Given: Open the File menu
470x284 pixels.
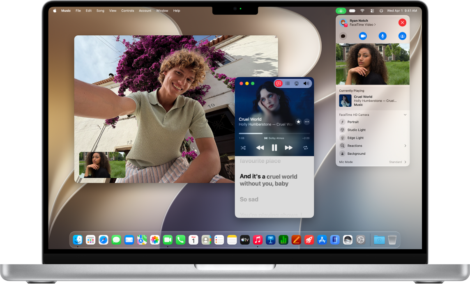Looking at the screenshot, I should click(x=78, y=11).
